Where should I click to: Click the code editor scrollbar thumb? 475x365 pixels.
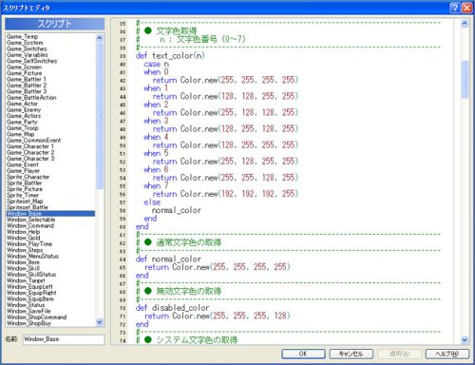(x=465, y=79)
